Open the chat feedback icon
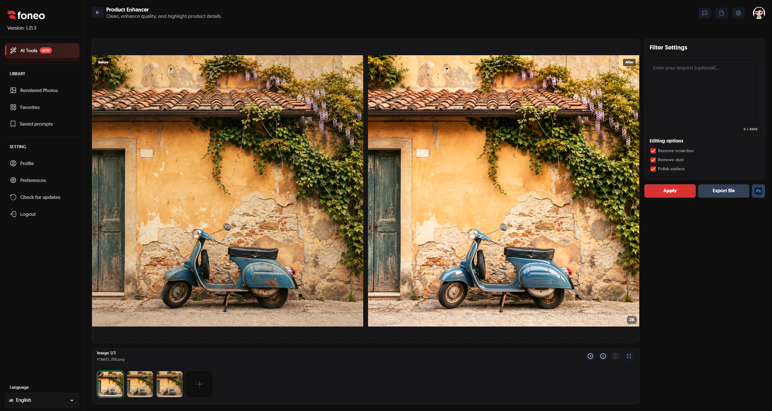 [x=704, y=13]
